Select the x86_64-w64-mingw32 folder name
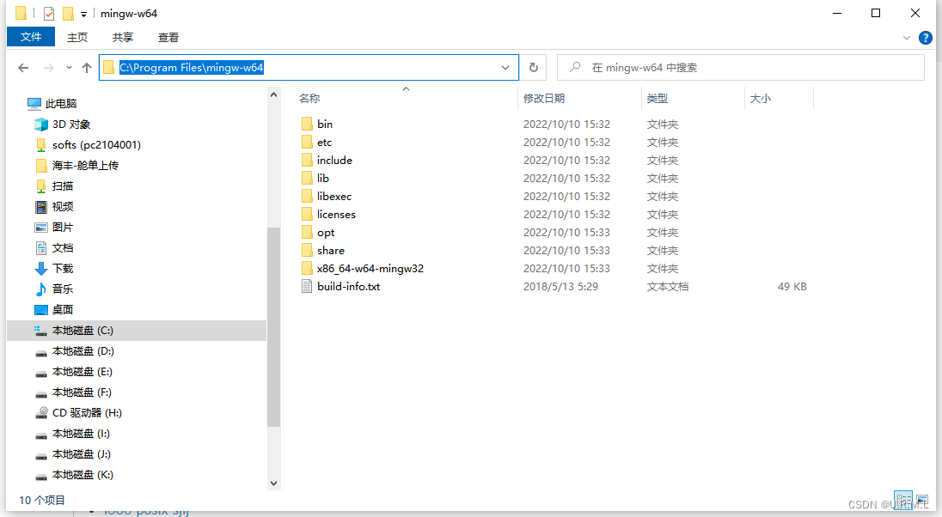The image size is (942, 517). click(370, 269)
